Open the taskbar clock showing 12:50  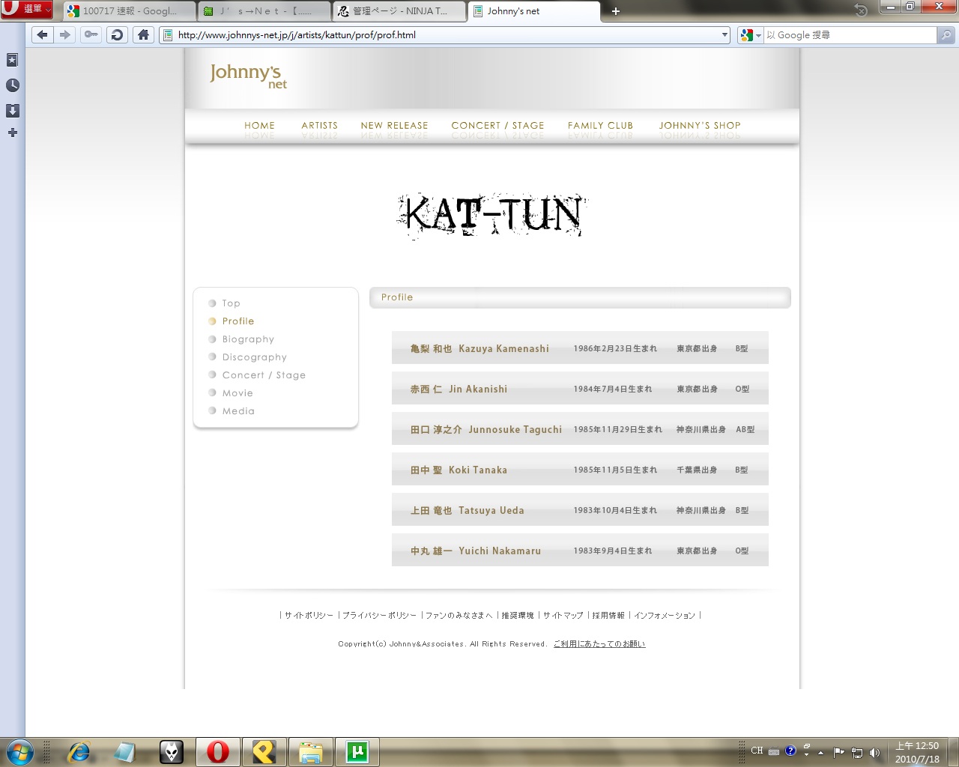(917, 752)
